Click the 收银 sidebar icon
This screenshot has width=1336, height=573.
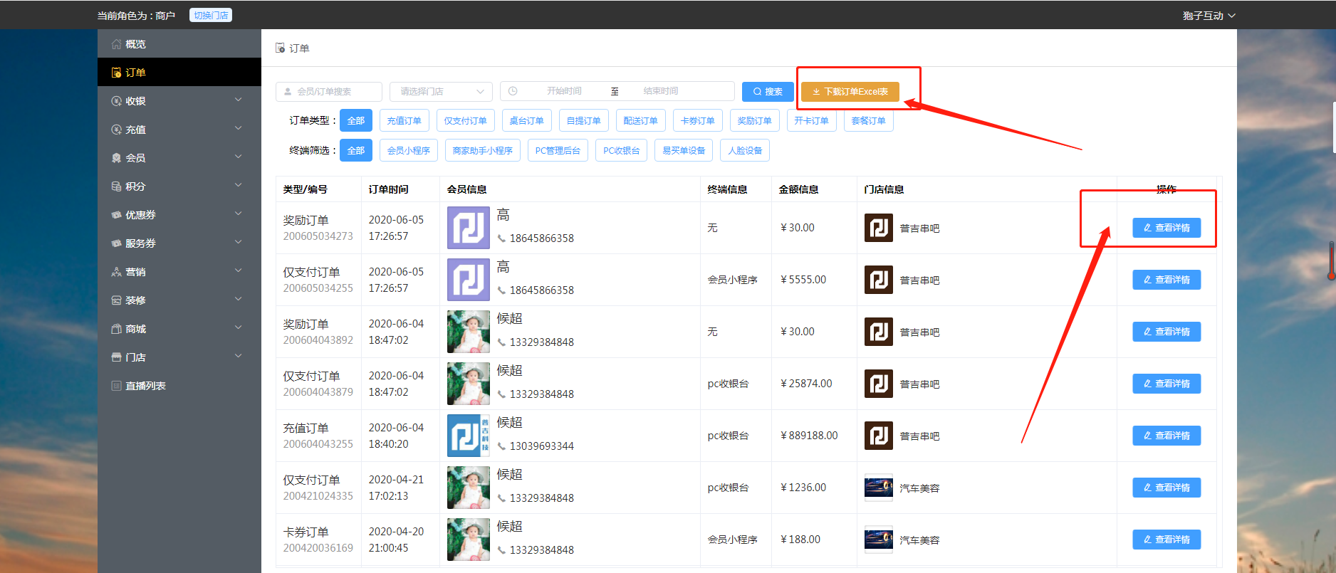(x=116, y=101)
